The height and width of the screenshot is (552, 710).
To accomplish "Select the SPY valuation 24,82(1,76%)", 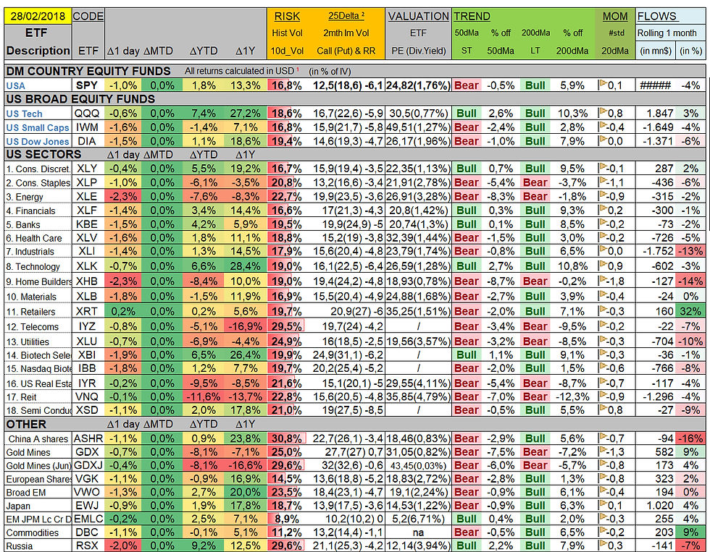I will [x=418, y=85].
